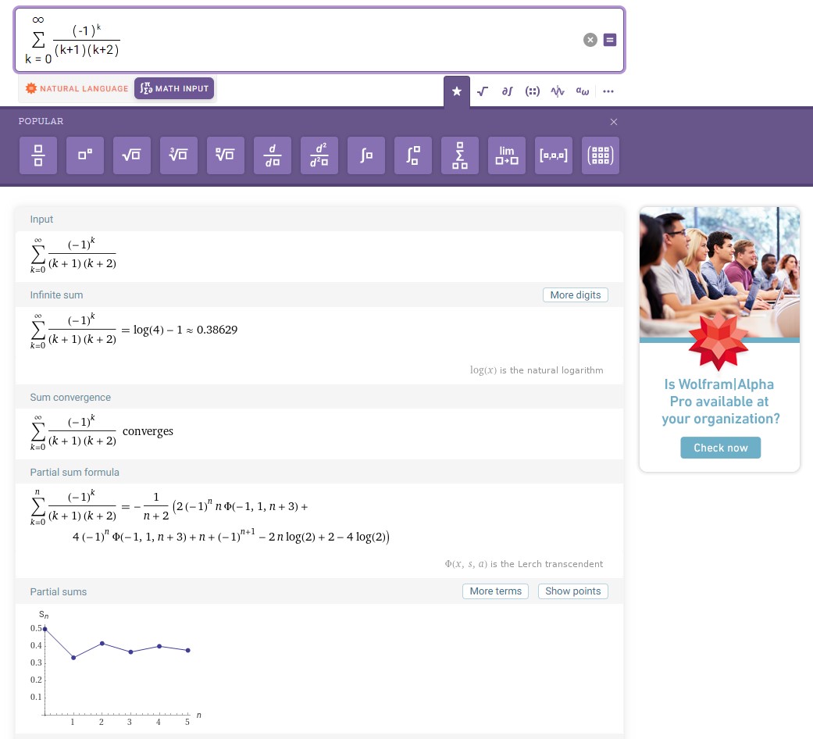Viewport: 813px width, 739px height.
Task: Switch to Natural Language input mode
Action: (x=77, y=89)
